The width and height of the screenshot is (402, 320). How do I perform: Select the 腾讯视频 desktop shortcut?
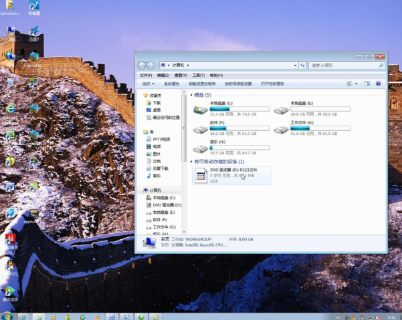10,293
